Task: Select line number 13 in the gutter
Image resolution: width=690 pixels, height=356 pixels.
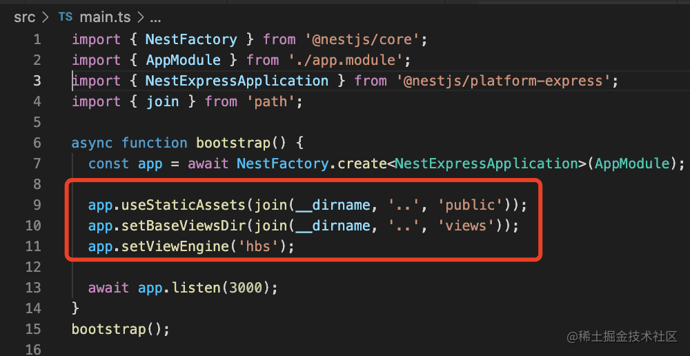Action: (x=33, y=288)
